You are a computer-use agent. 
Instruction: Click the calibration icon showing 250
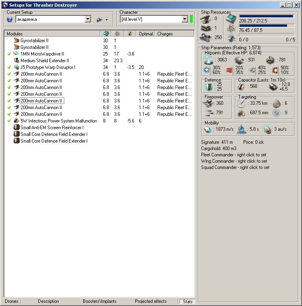[205, 37]
